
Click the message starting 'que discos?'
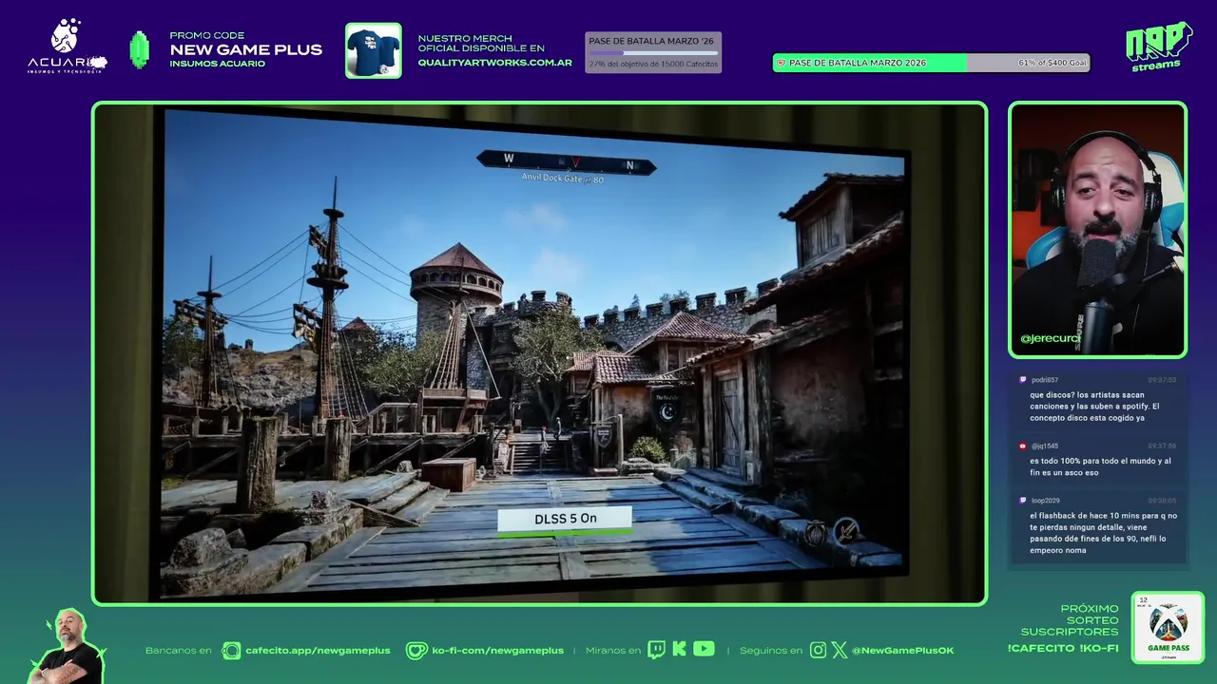tap(1094, 407)
